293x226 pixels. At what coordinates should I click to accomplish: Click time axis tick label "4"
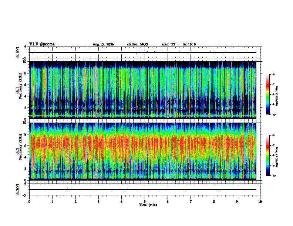pos(122,202)
